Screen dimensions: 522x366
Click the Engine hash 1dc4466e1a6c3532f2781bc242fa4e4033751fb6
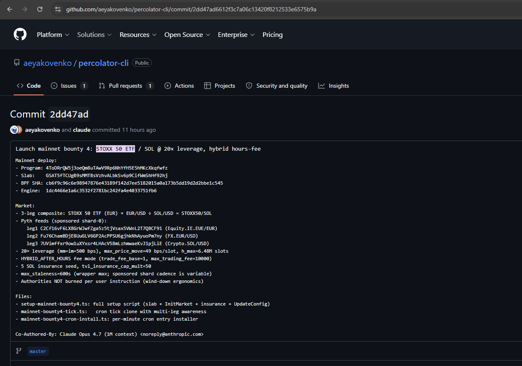pyautogui.click(x=101, y=190)
